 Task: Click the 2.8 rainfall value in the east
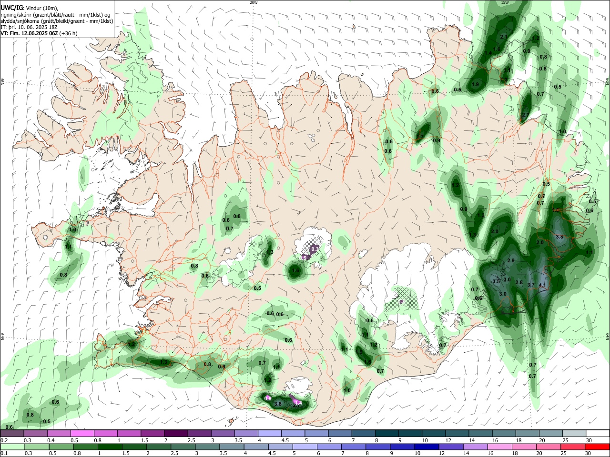point(519,283)
